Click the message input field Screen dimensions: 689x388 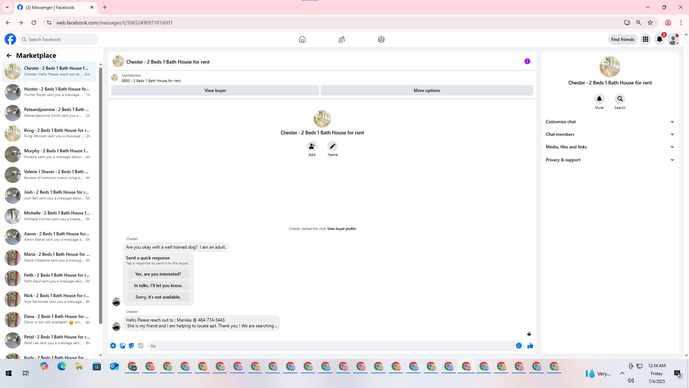point(330,346)
